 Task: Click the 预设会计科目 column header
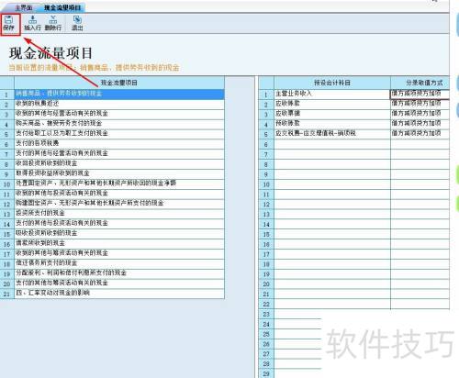click(332, 83)
